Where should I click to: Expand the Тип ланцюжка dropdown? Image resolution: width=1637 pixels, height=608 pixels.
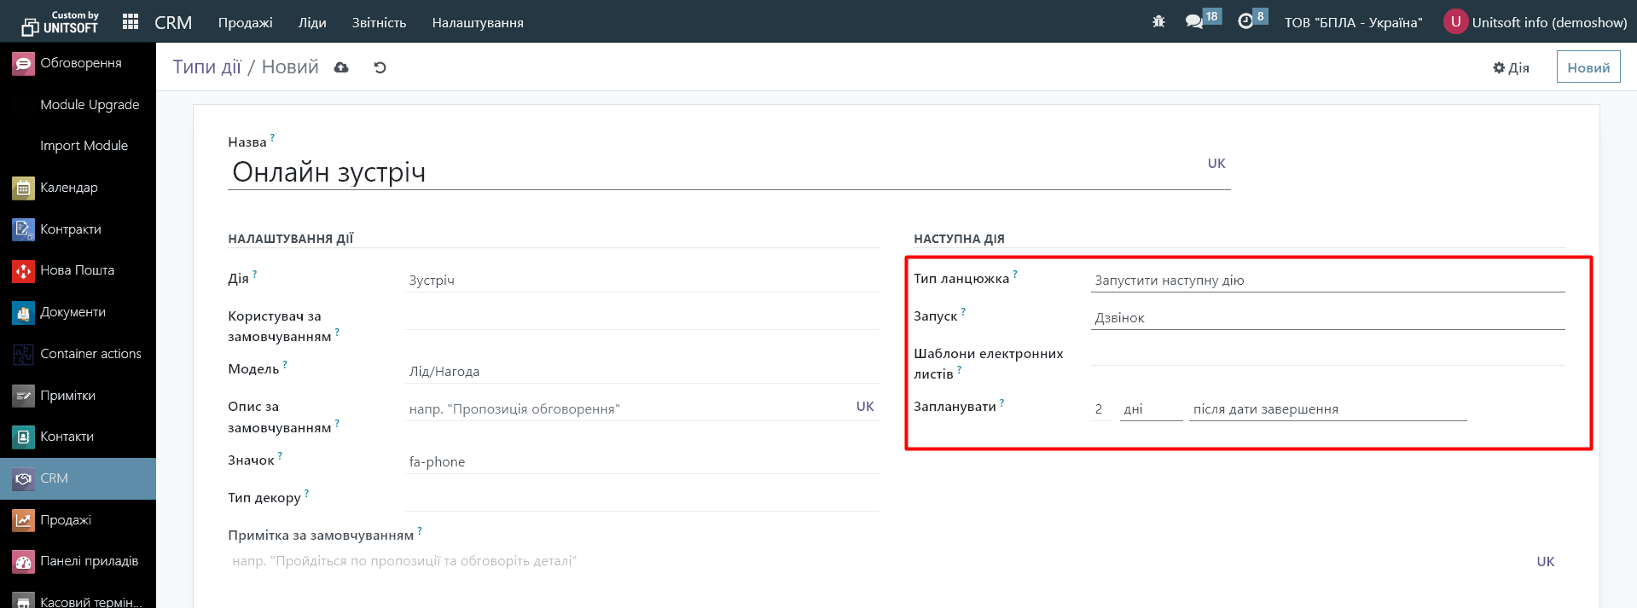click(x=1326, y=281)
